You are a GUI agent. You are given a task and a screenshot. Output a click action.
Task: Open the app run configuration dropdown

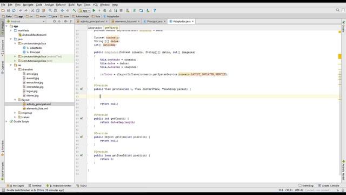84,10
